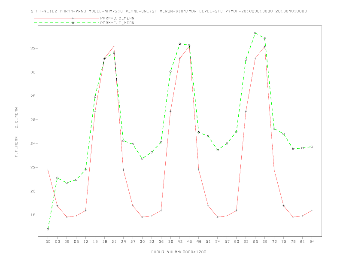Click x-axis forecast hour label 69

265,242
